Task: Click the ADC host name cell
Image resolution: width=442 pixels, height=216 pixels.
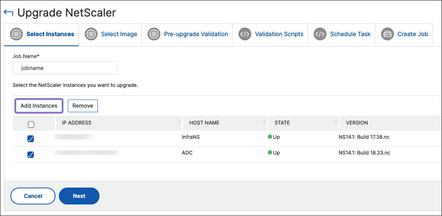Action: pyautogui.click(x=187, y=153)
